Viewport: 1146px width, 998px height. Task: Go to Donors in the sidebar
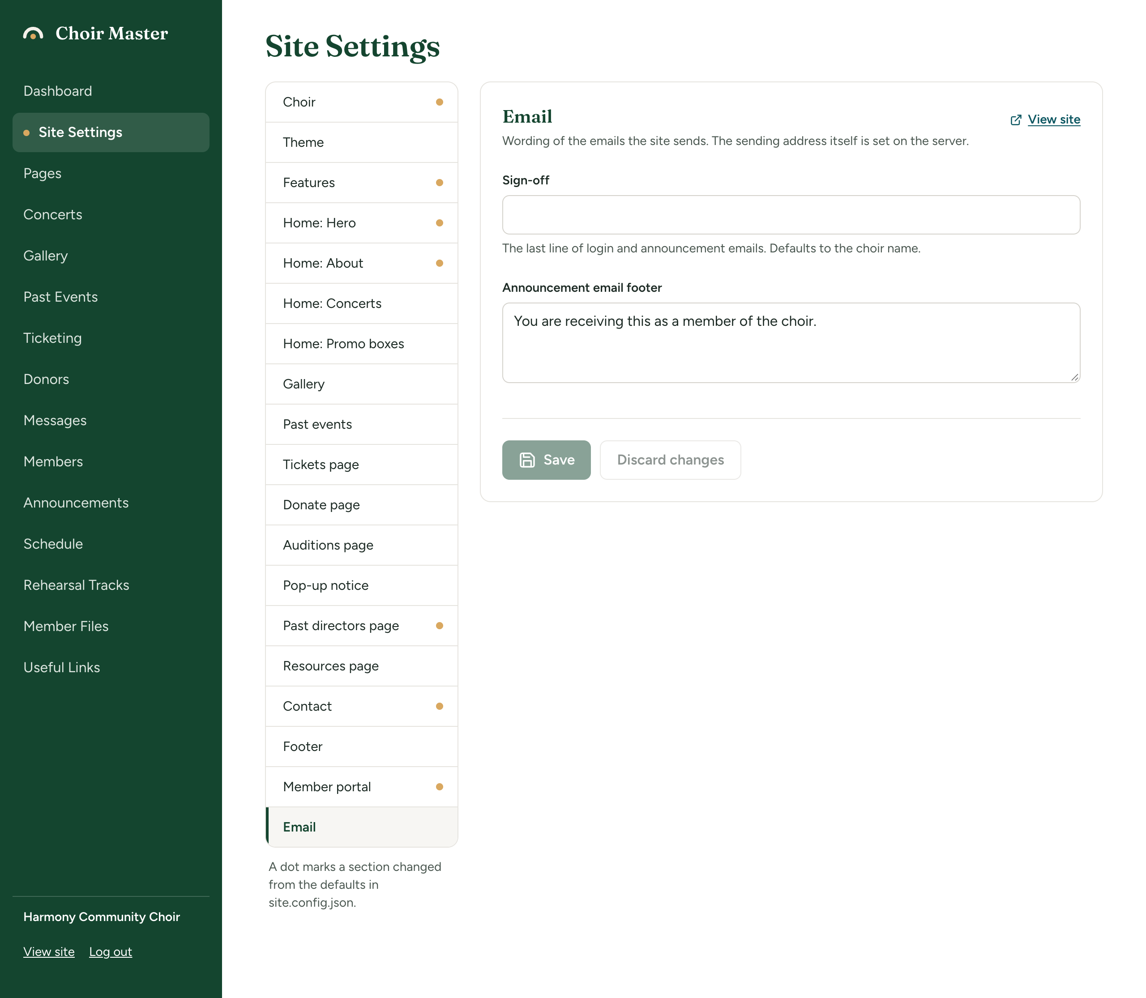coord(111,379)
